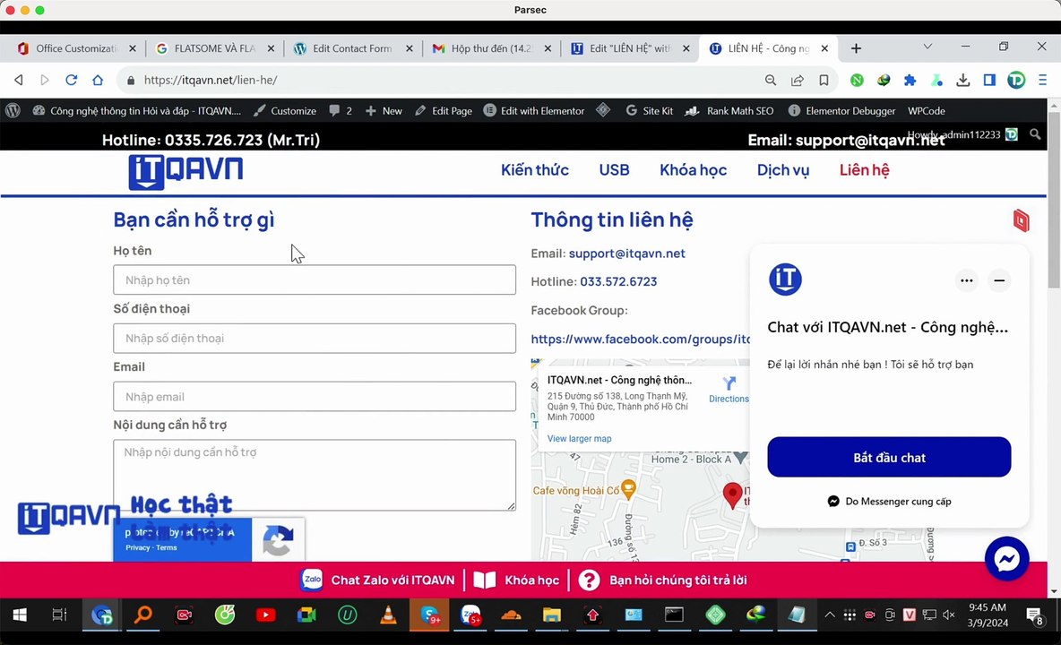This screenshot has height=645, width=1061.
Task: Minimize the Messenger chat popup
Action: (x=999, y=279)
